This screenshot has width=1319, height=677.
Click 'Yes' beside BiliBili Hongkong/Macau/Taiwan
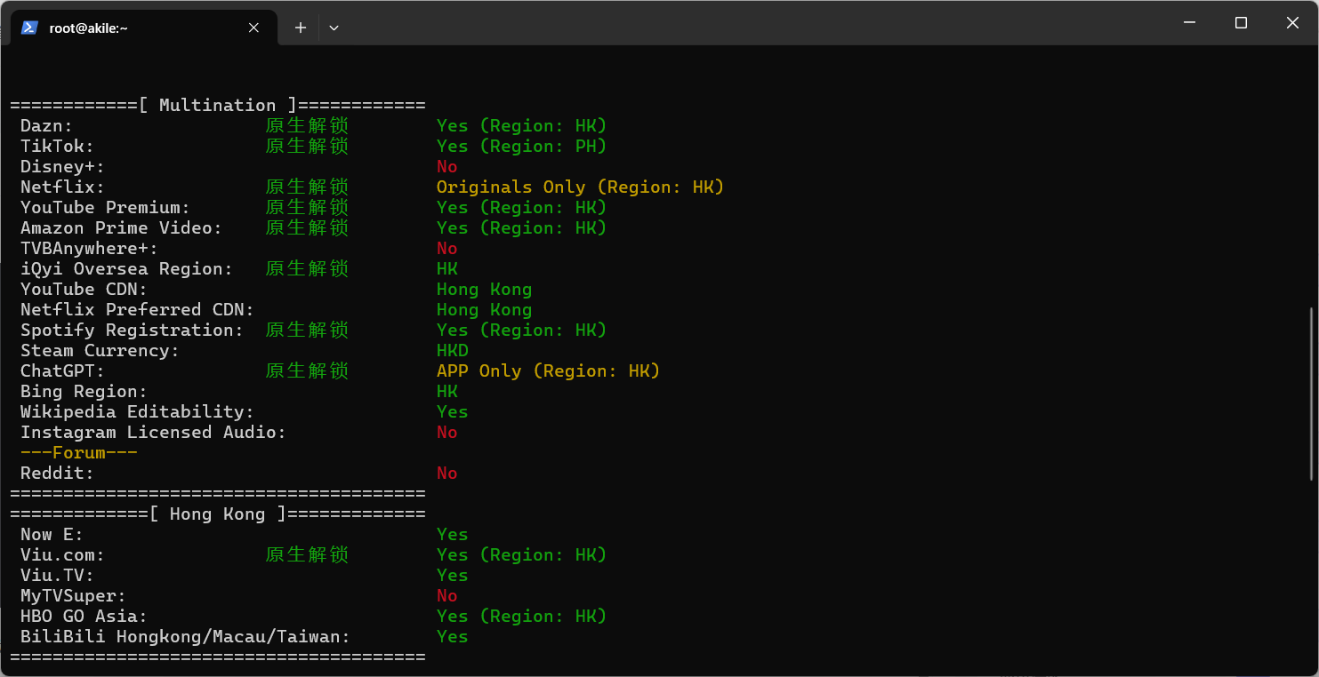[x=452, y=636]
